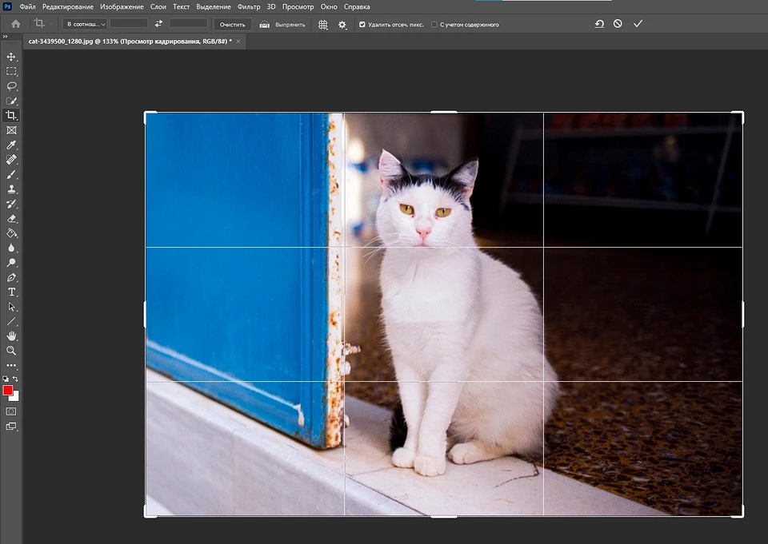Image resolution: width=768 pixels, height=544 pixels.
Task: Expand additional crop settings gear
Action: [342, 24]
